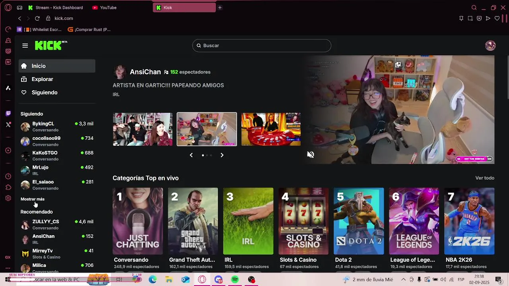Open stream in pop-out player icon

398,64
